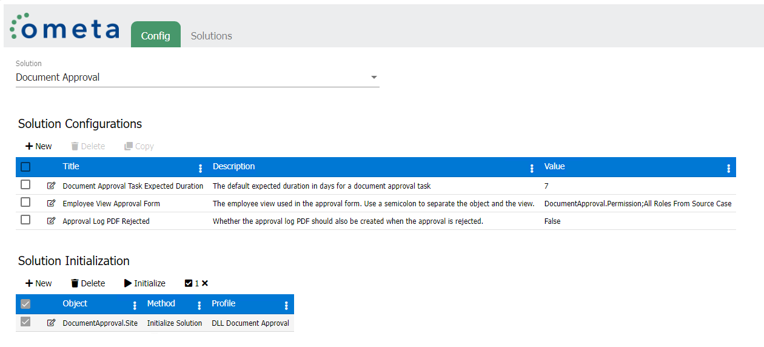
Task: Edit the DocumentApproval.Site initialization entry
Action: [x=51, y=323]
